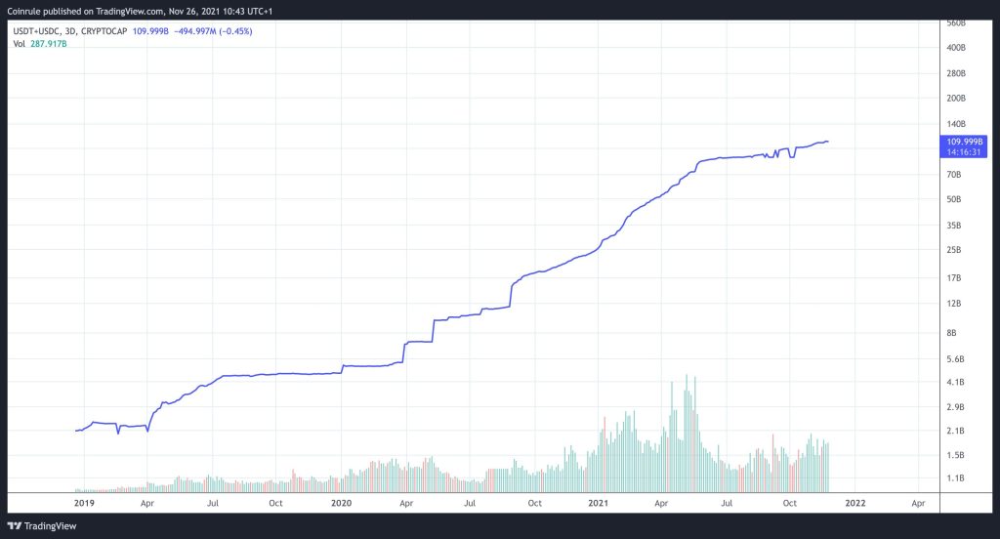The height and width of the screenshot is (539, 1000).
Task: Click the 2020 time axis label
Action: pyautogui.click(x=341, y=503)
